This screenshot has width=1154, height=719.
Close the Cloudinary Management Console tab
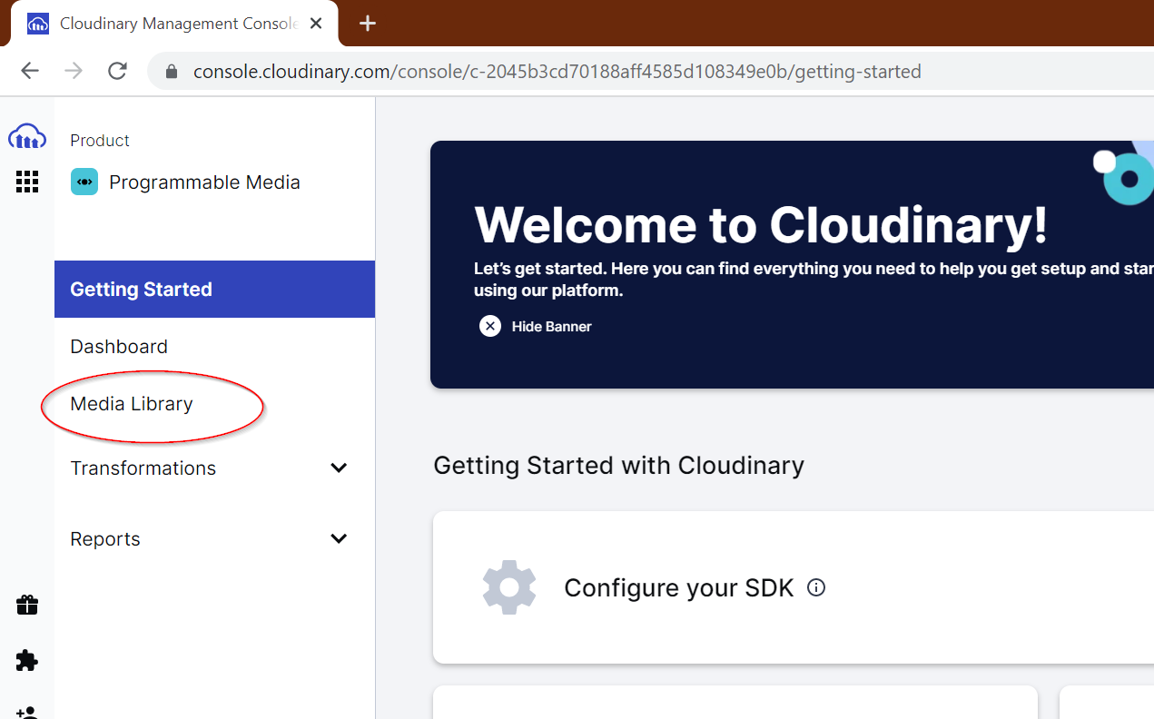coord(316,24)
